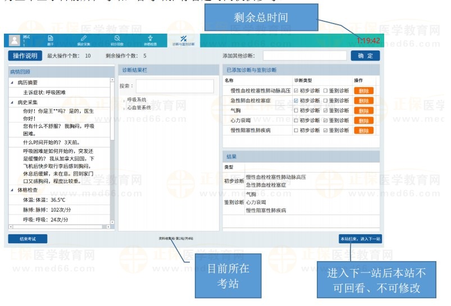This screenshot has height=306, width=451.
Task: Open the 体格检查 body icon tab
Action: 150,40
